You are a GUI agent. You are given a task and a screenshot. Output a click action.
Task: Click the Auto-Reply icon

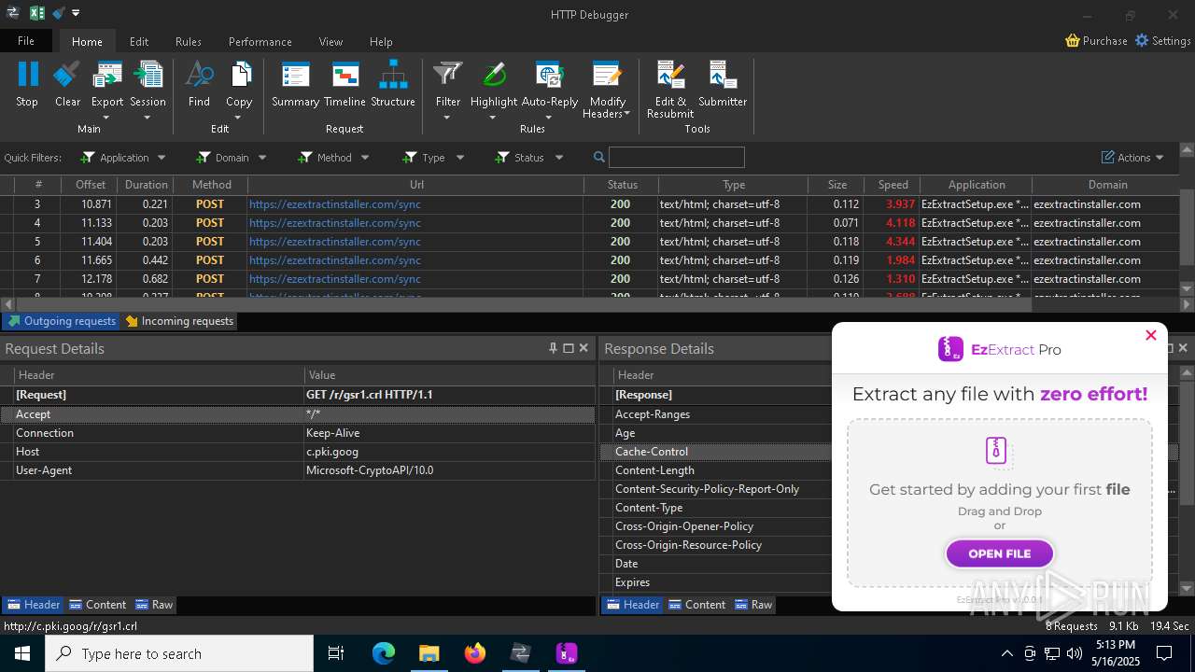pyautogui.click(x=549, y=75)
